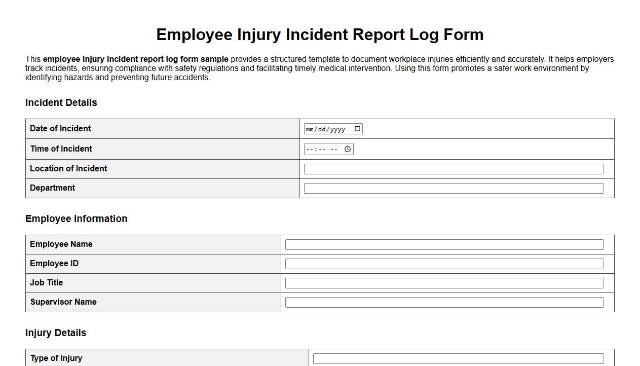Select the Injury Details section heading
The width and height of the screenshot is (640, 366).
[56, 333]
